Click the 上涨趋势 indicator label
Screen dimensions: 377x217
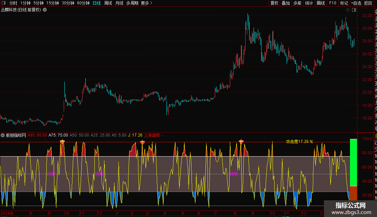click(x=154, y=135)
